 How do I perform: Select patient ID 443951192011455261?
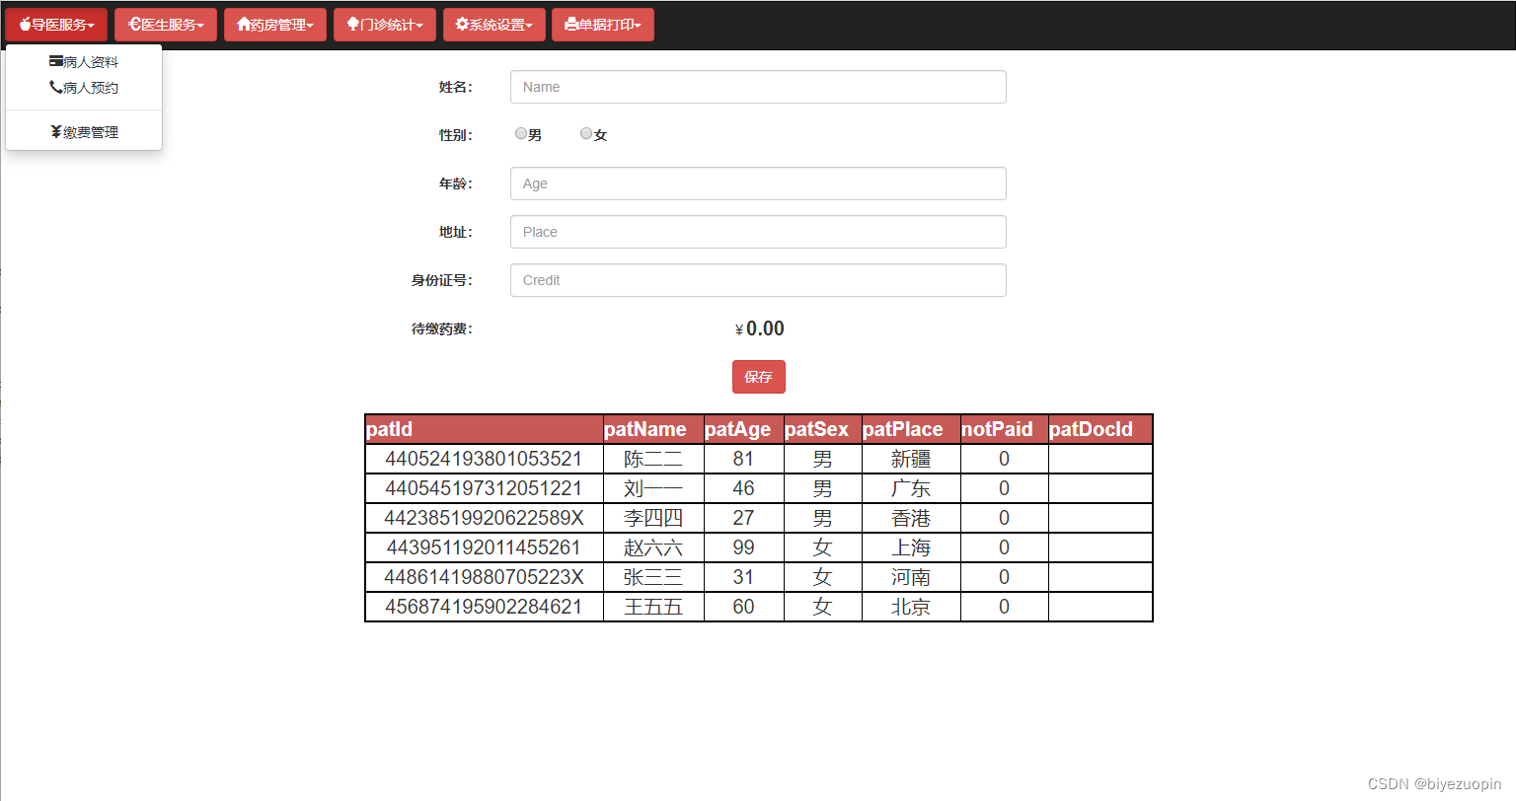pos(484,547)
